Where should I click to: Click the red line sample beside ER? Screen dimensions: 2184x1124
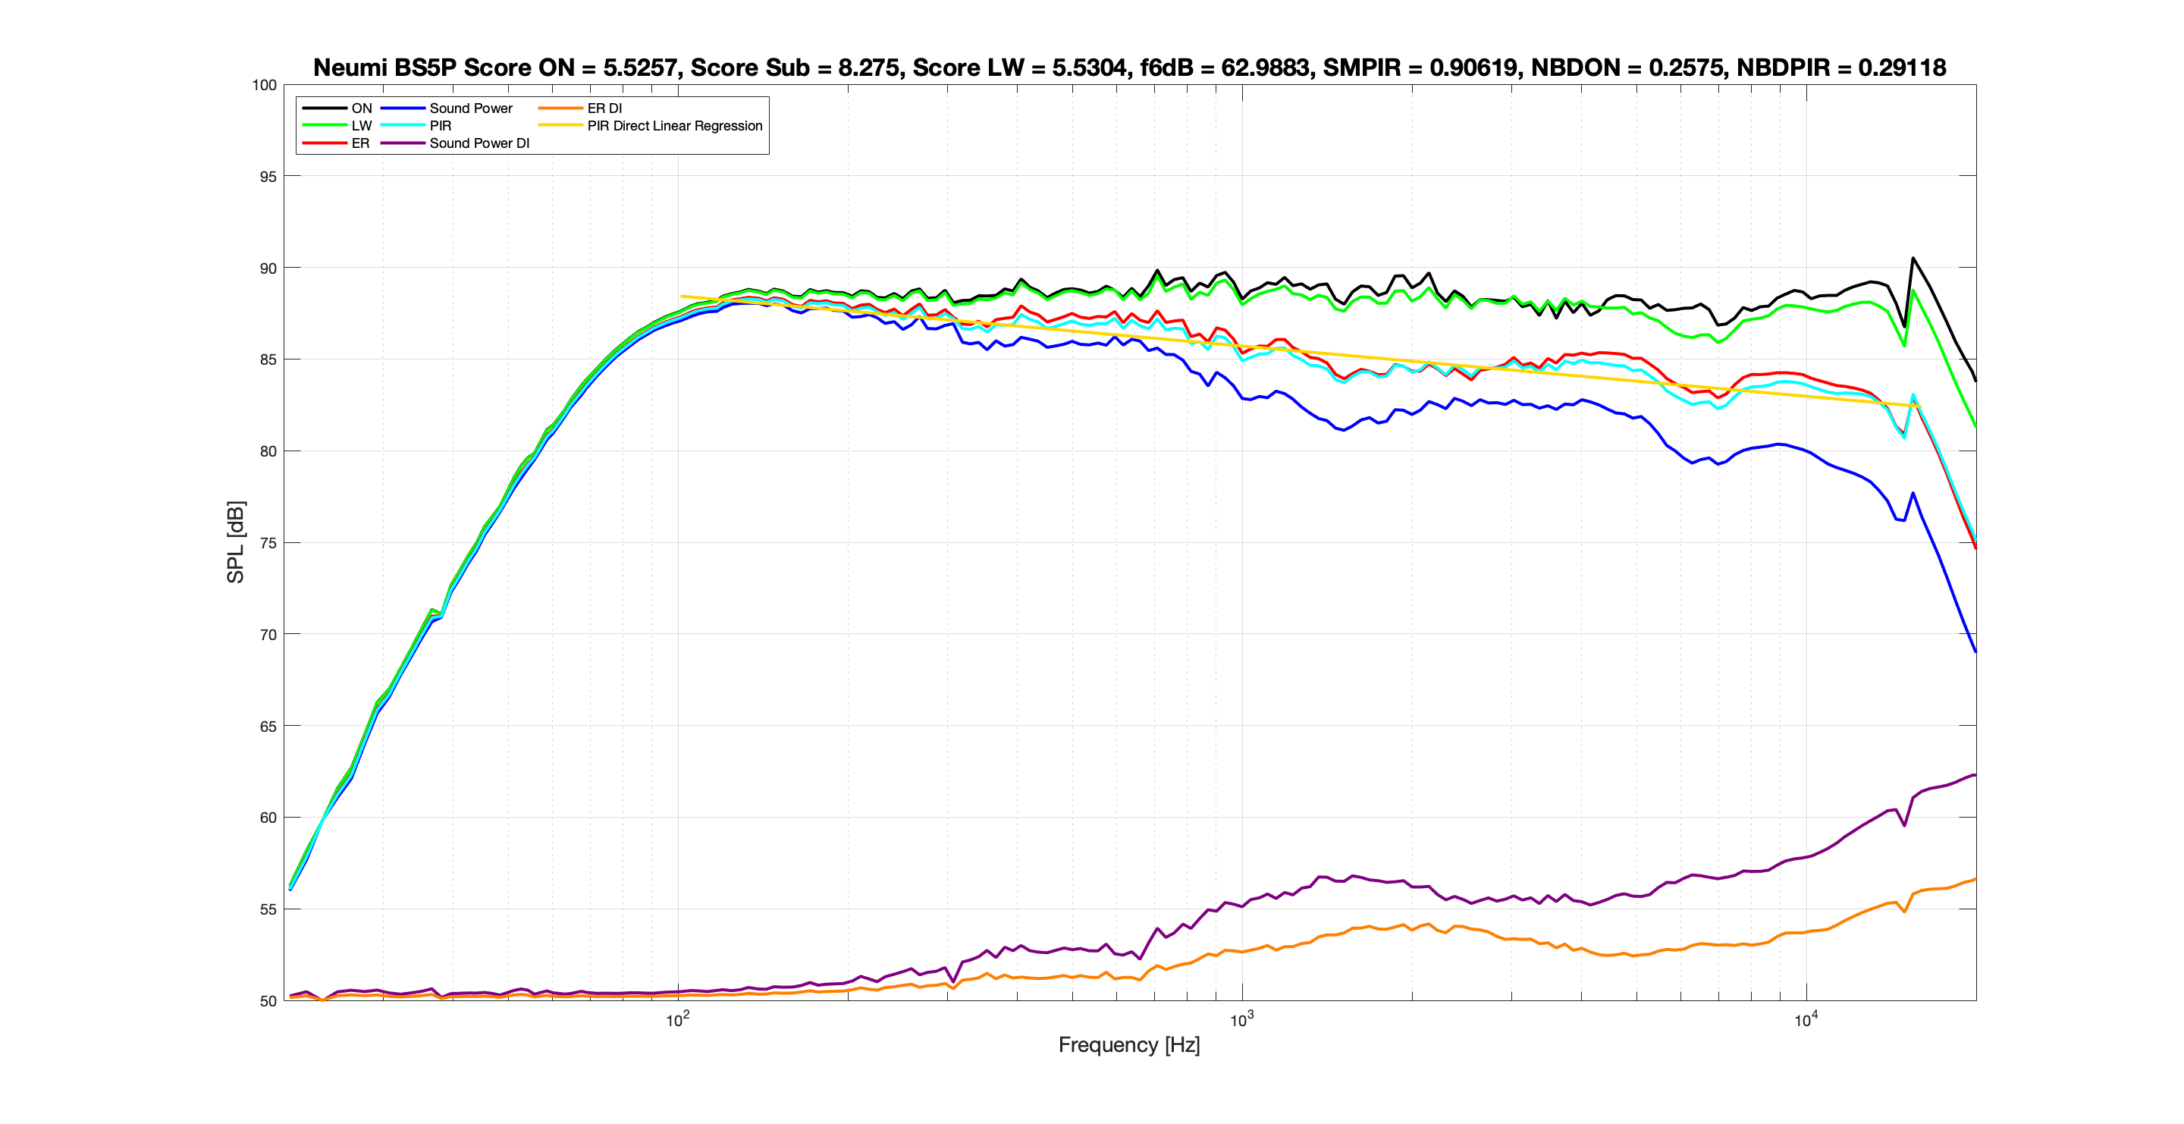[325, 143]
